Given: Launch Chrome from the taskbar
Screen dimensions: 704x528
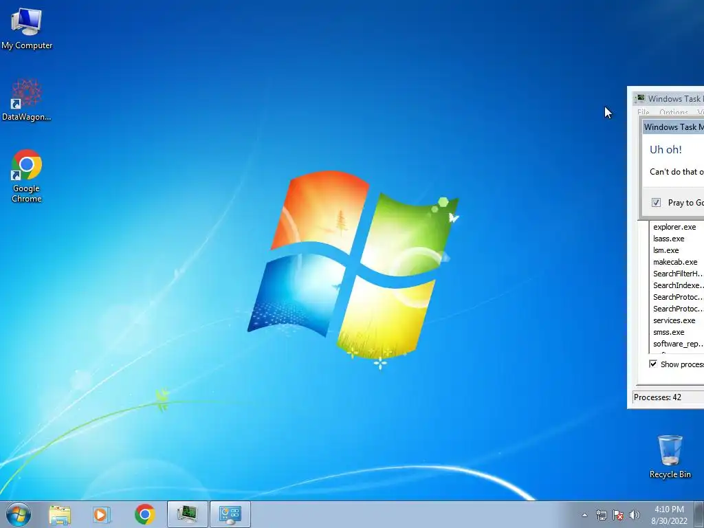Looking at the screenshot, I should (144, 514).
